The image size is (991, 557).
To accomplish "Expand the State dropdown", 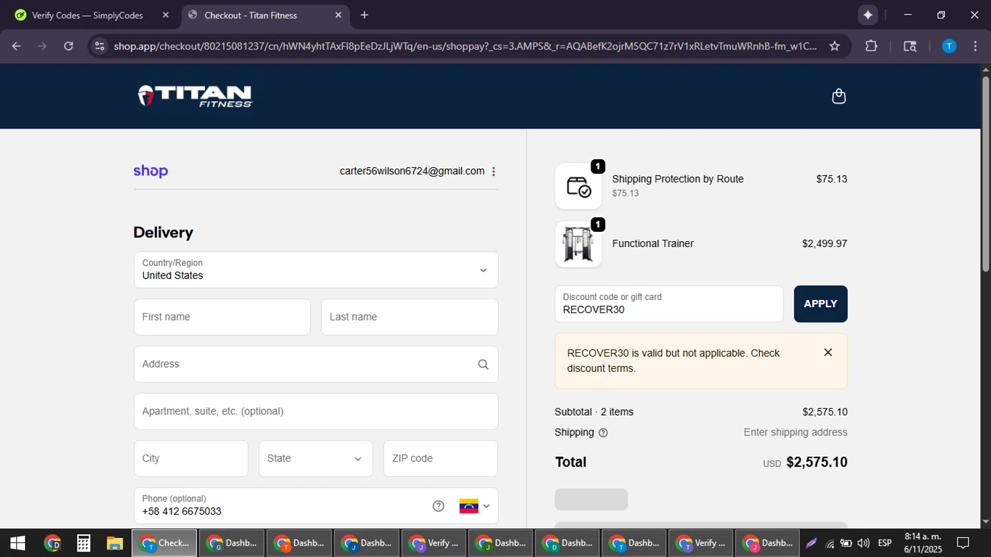I will (x=316, y=459).
